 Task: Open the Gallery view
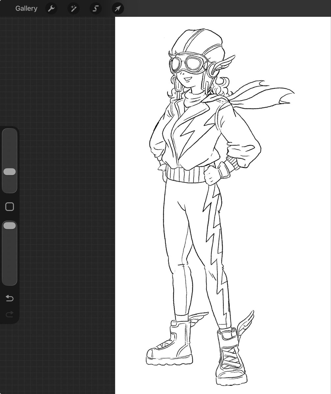click(x=26, y=8)
